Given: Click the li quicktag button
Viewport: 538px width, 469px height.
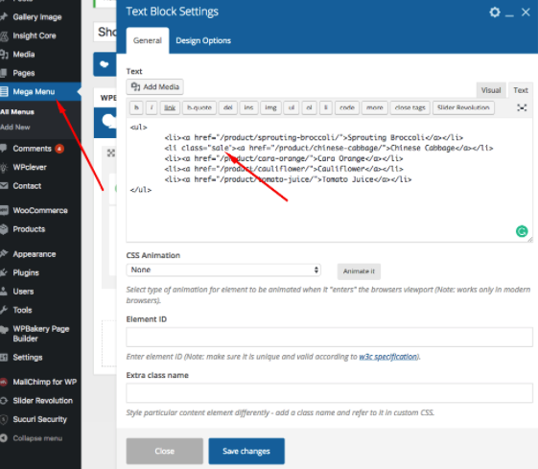Looking at the screenshot, I should point(326,107).
